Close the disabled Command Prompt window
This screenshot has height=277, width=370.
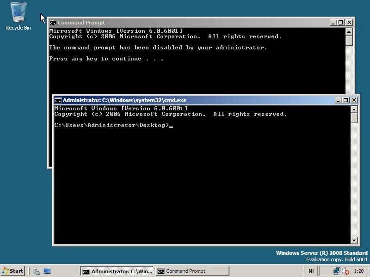(x=349, y=23)
